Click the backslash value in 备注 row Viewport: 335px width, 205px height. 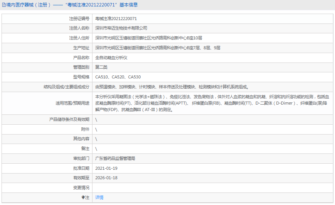point(96,149)
